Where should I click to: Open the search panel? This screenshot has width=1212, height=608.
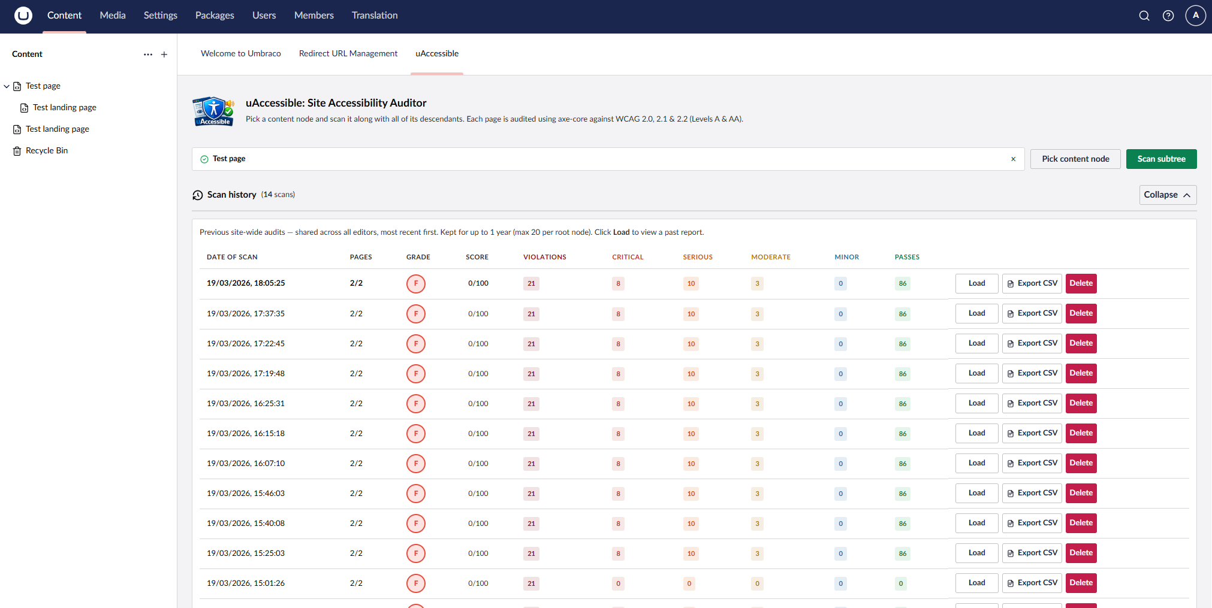click(1144, 16)
